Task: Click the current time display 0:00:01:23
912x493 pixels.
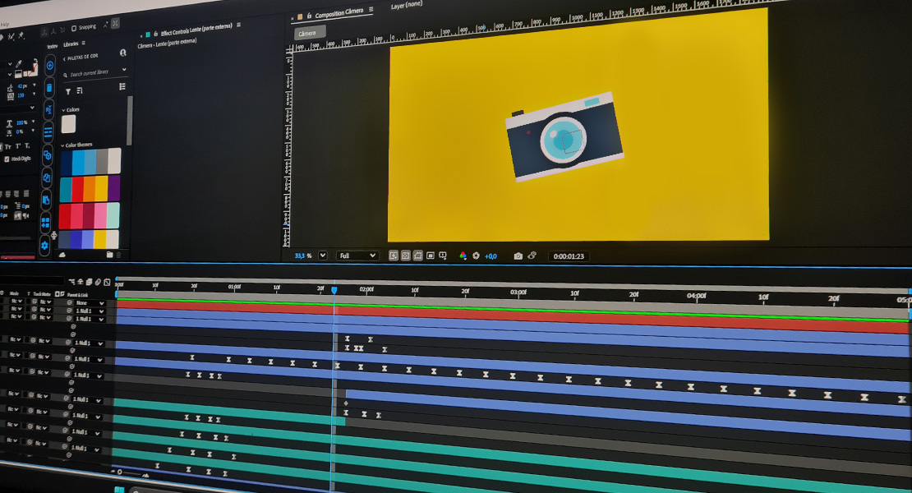Action: click(568, 256)
